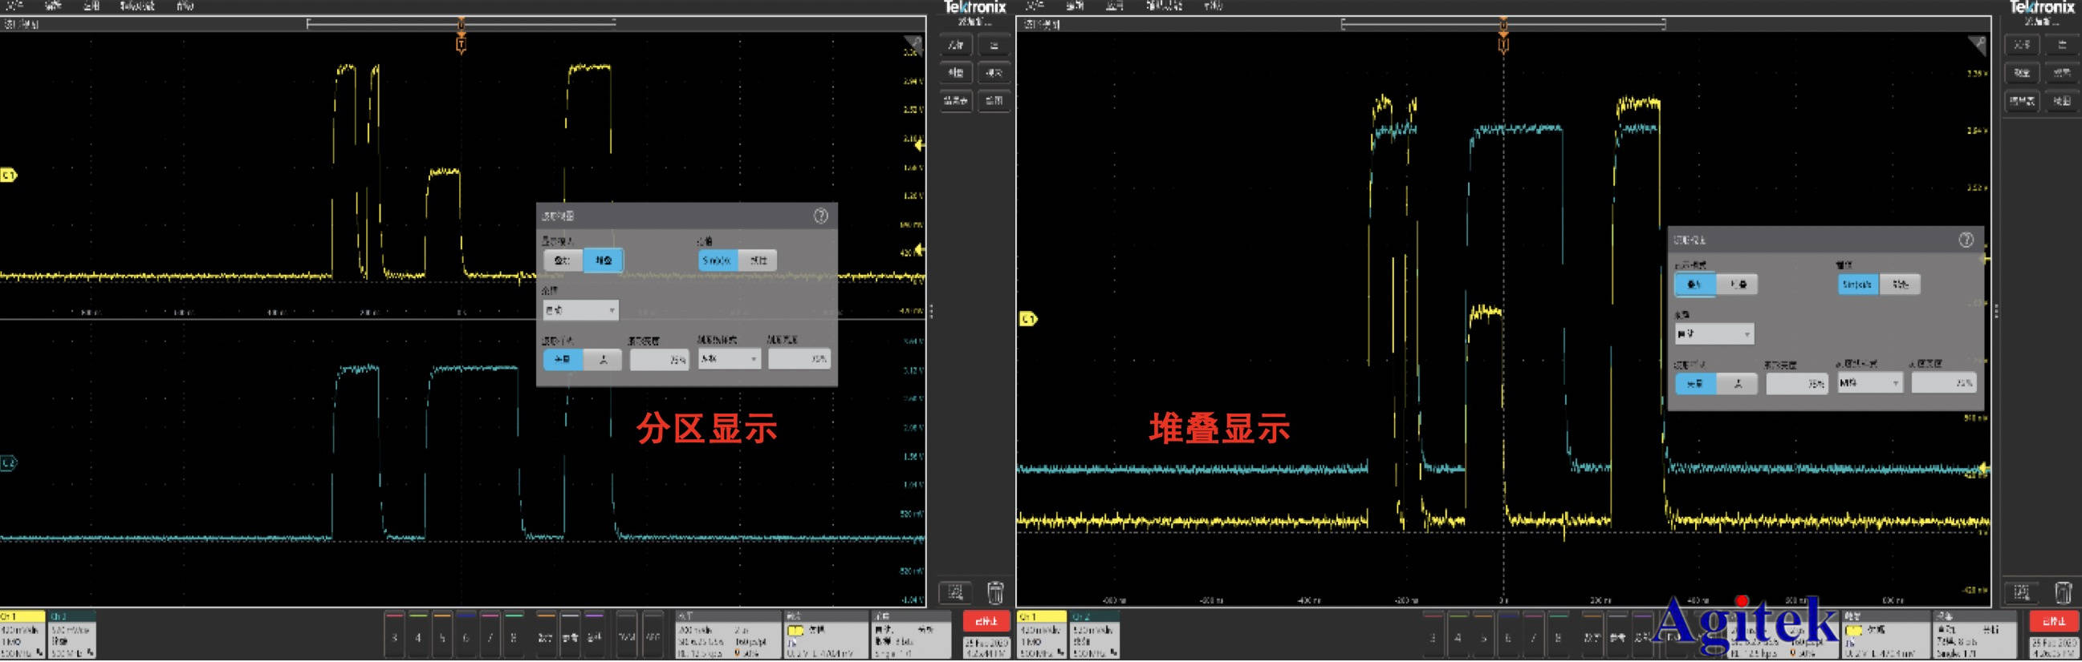Select yellow C1 channel handle in right scope
Screen dimensions: 2082x662
pyautogui.click(x=1027, y=320)
